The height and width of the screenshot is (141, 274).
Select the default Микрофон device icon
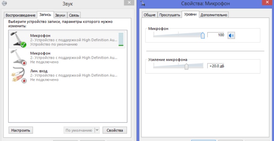tap(18, 40)
